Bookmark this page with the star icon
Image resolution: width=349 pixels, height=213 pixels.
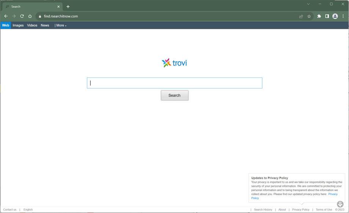coord(309,16)
